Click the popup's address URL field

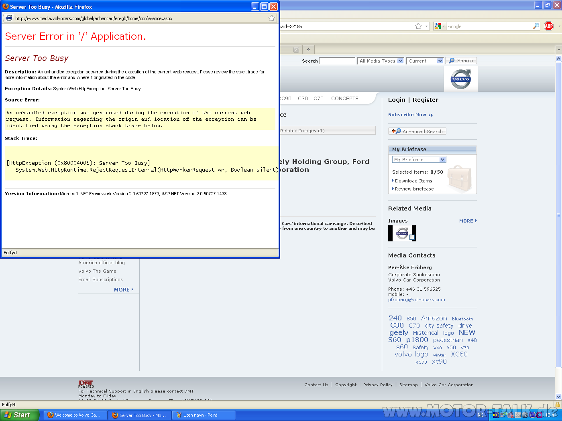tap(140, 18)
